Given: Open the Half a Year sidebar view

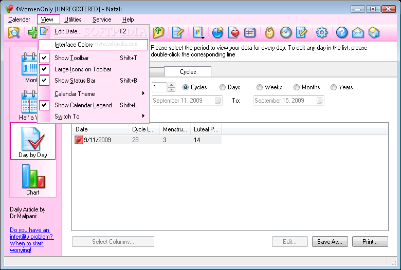Looking at the screenshot, I should [x=29, y=105].
